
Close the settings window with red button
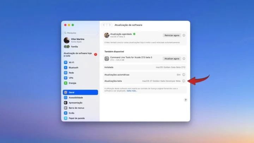(x=65, y=25)
